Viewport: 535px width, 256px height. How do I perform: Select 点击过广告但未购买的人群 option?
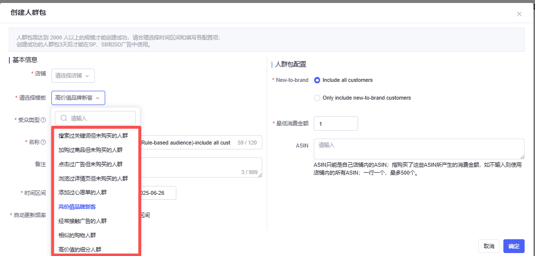coord(90,164)
